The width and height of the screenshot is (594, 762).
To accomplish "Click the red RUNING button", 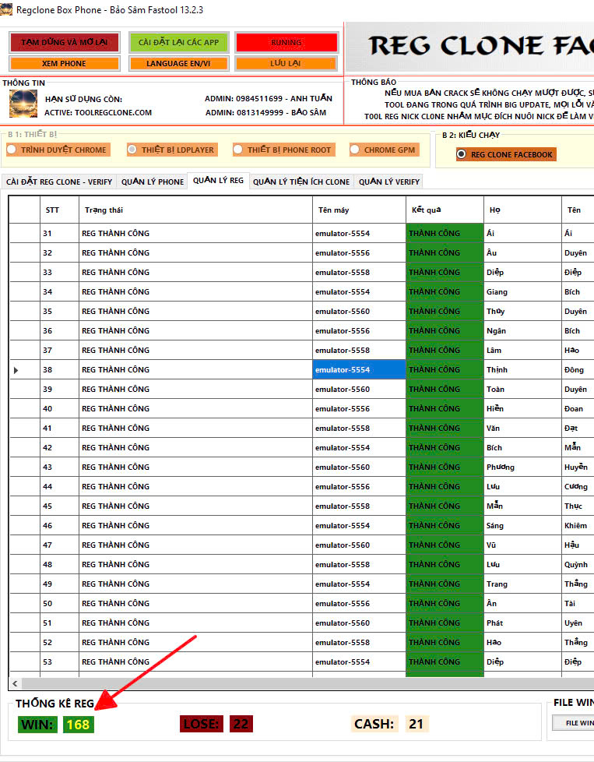I will (286, 42).
